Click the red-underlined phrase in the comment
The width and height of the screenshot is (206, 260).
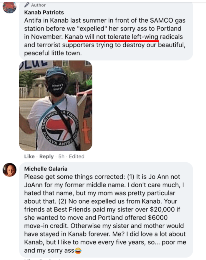point(112,37)
